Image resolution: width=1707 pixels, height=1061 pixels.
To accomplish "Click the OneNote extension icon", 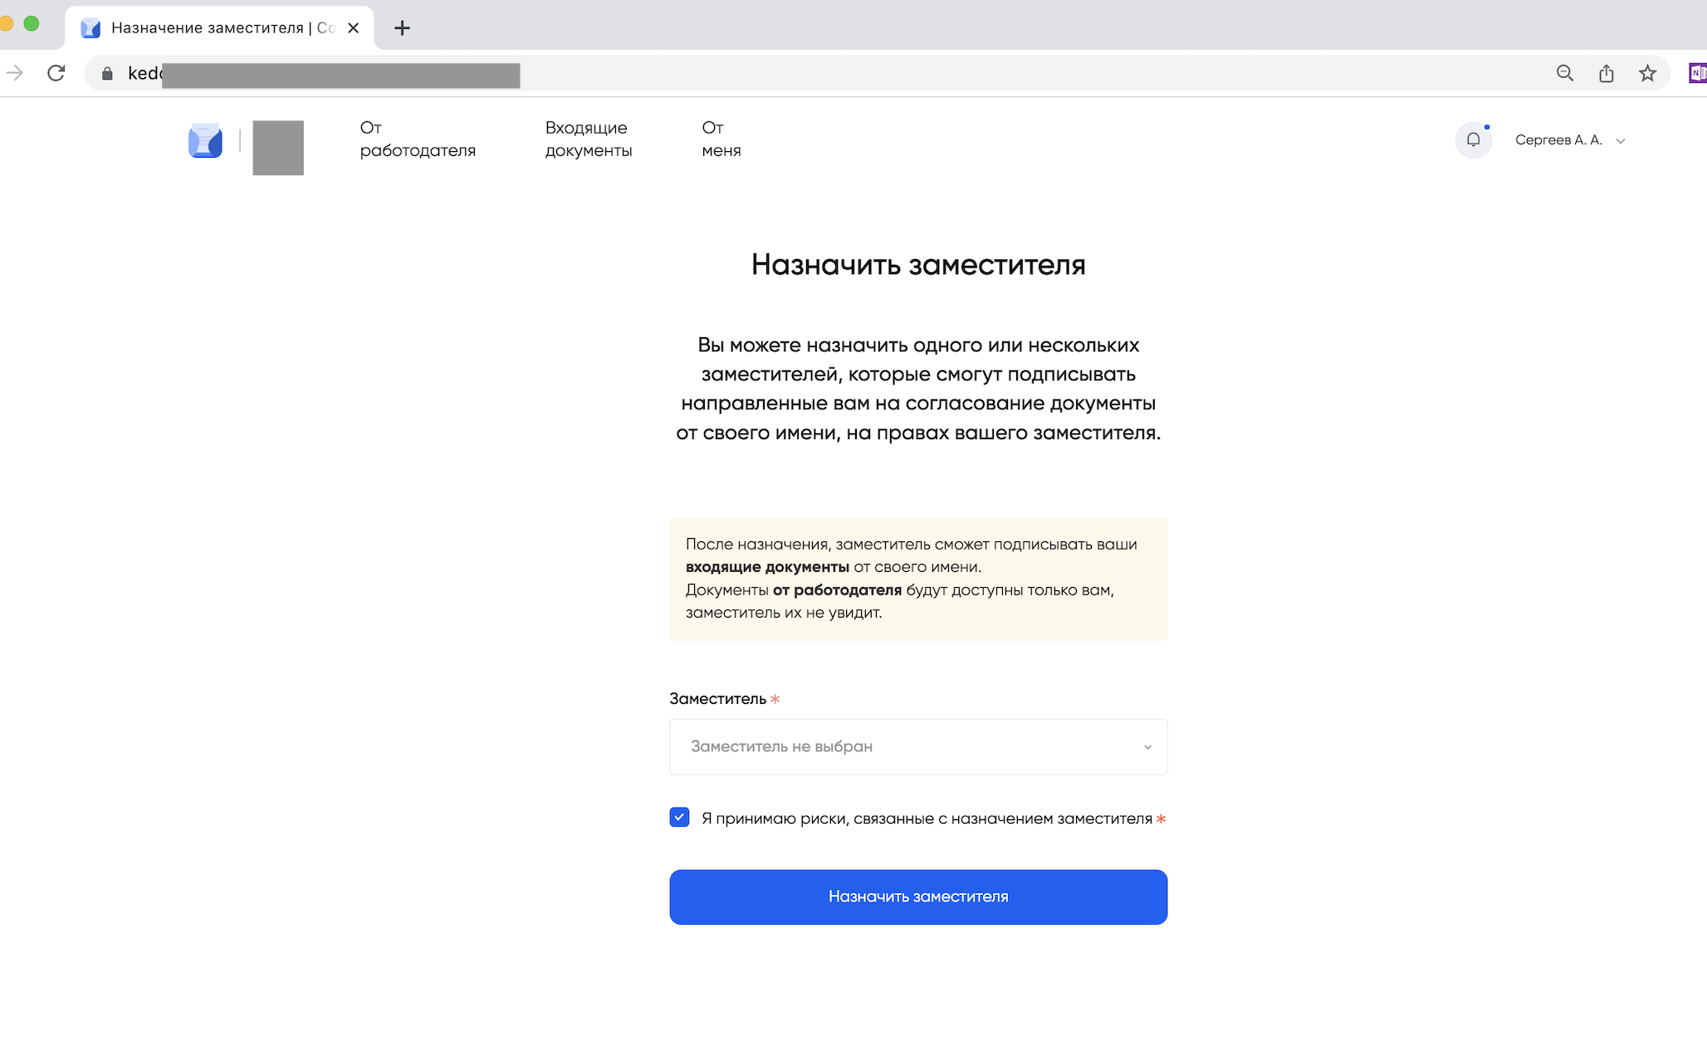I will point(1697,73).
